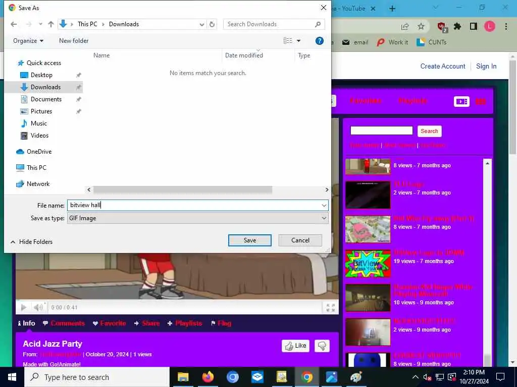Image resolution: width=517 pixels, height=387 pixels.
Task: Open uBlock Origin extension icon
Action: [x=442, y=27]
